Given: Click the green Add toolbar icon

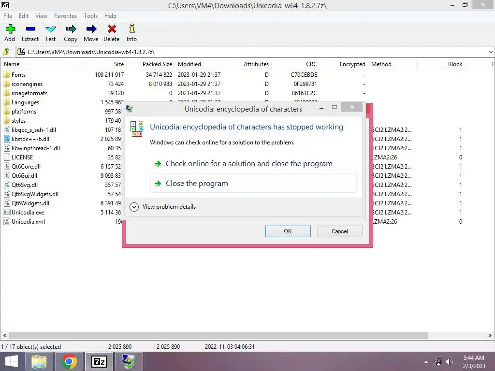Looking at the screenshot, I should [10, 29].
